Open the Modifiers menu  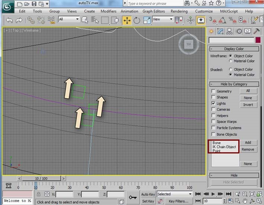[109, 11]
